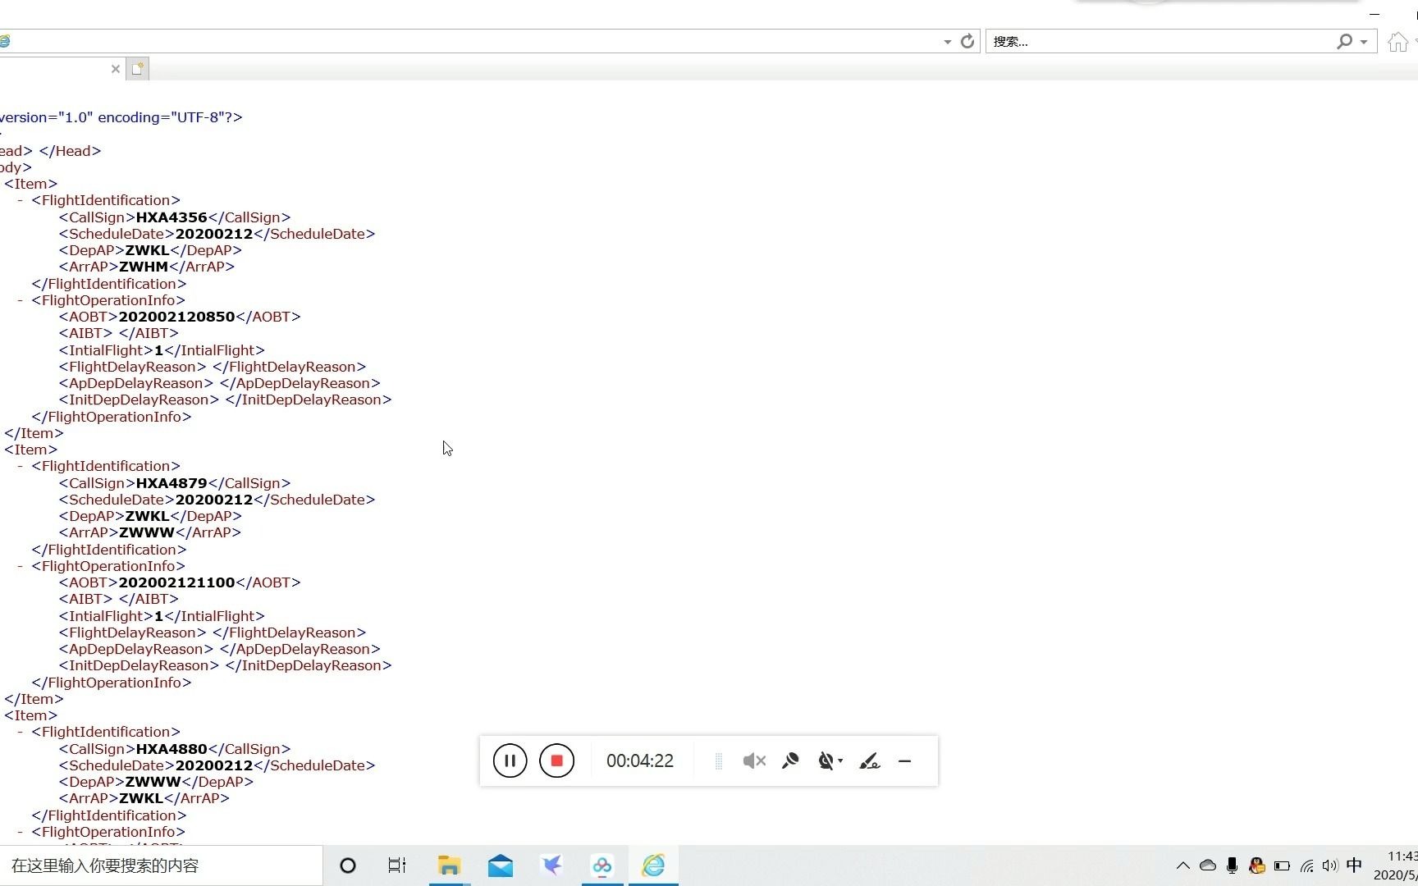1418x886 pixels.
Task: Open a new browser tab
Action: tap(138, 69)
